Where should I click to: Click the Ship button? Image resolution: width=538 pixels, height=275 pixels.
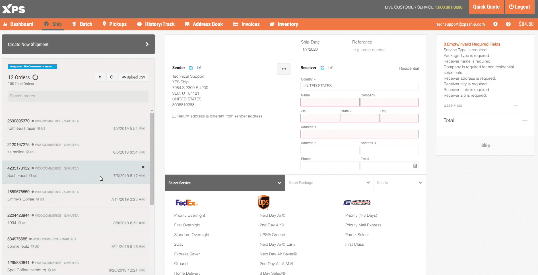click(485, 145)
